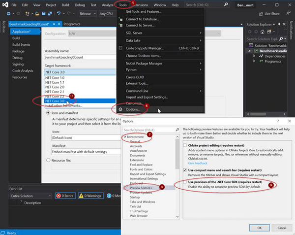Click the OK button in Options dialog
Screen dimensions: 295x235
click(x=259, y=228)
